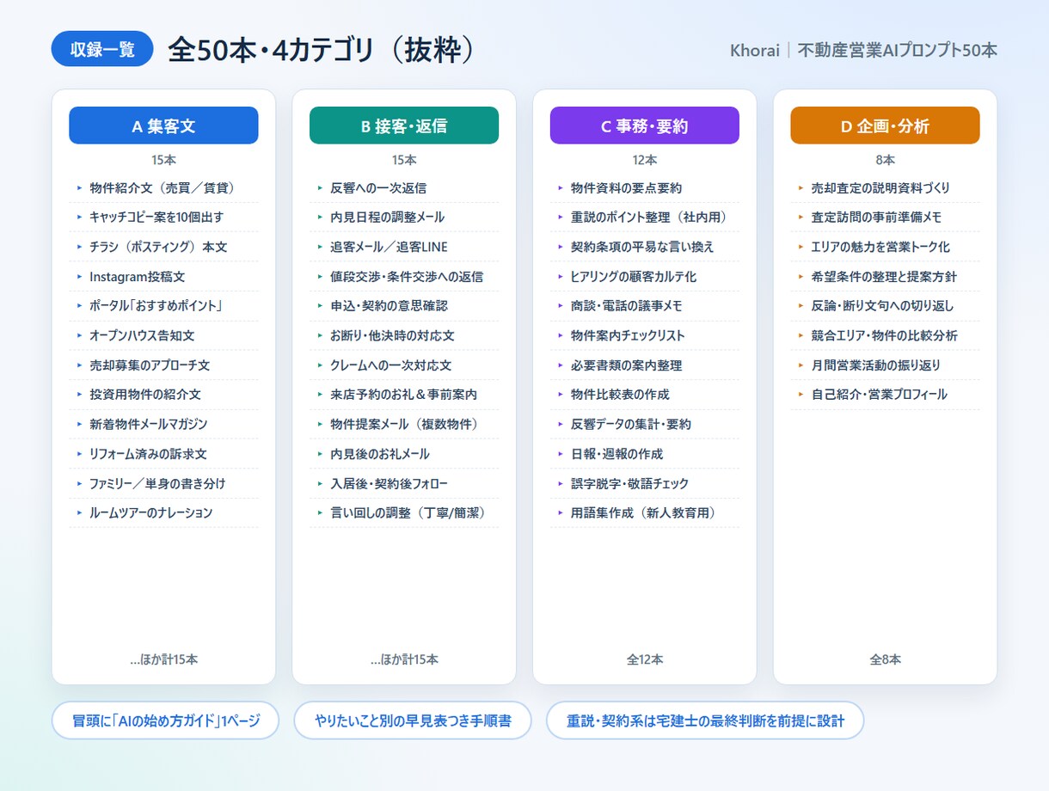Click the エリアの魅力を営業トーク化 item
Viewport: 1049px width, 791px height.
pyautogui.click(x=886, y=247)
